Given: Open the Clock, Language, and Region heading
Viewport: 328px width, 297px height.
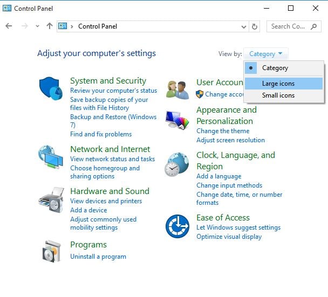Looking at the screenshot, I should click(236, 161).
